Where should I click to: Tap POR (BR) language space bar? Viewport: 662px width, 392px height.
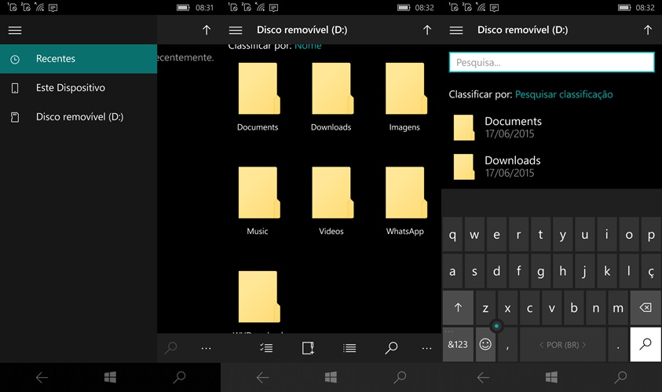click(562, 344)
